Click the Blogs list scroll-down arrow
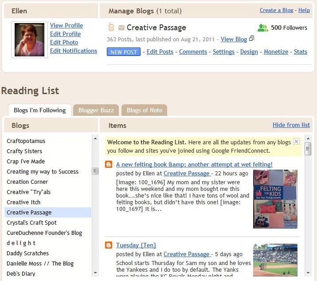The width and height of the screenshot is (317, 281). click(95, 273)
